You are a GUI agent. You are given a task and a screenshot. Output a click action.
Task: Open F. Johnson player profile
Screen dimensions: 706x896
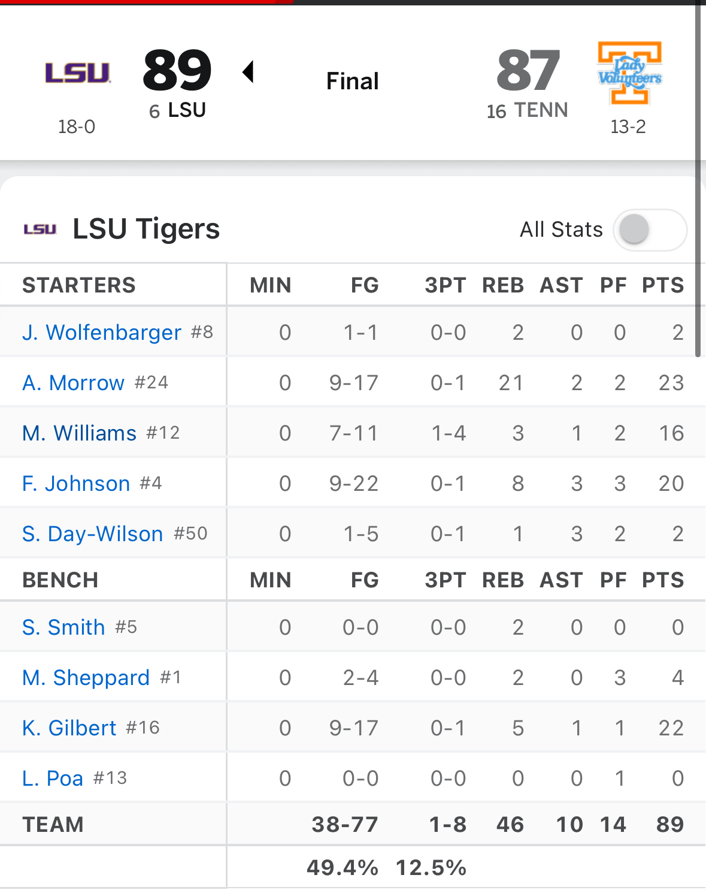(x=76, y=484)
